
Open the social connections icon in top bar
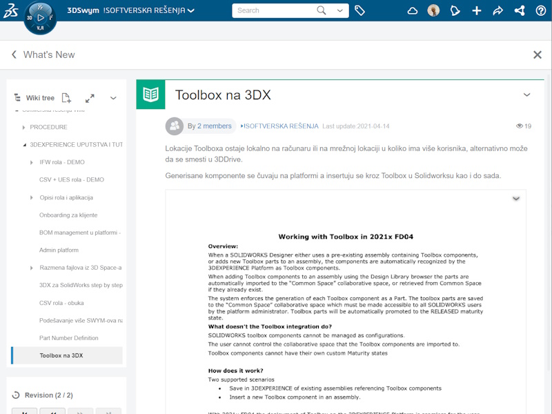click(x=520, y=11)
